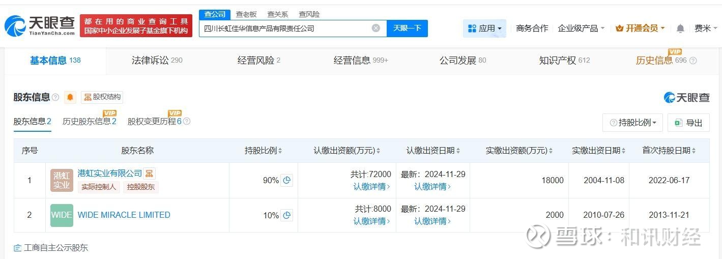Export the table with 导出 button
The height and width of the screenshot is (259, 722).
pyautogui.click(x=688, y=123)
